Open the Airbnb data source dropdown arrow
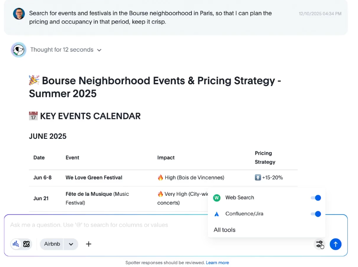Viewport: 358px width, 267px height. (x=71, y=244)
